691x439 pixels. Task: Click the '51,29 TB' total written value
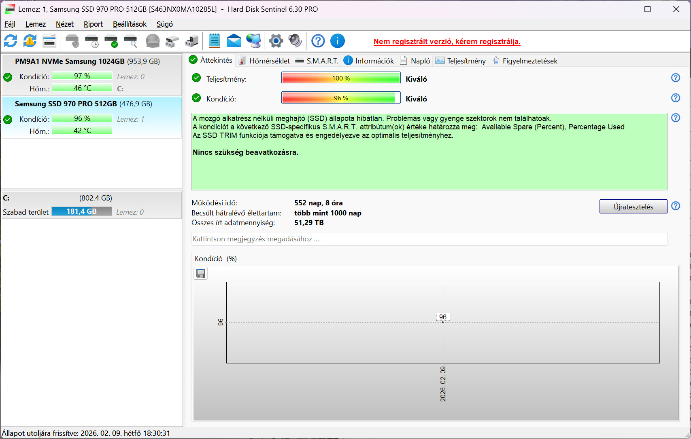(309, 223)
